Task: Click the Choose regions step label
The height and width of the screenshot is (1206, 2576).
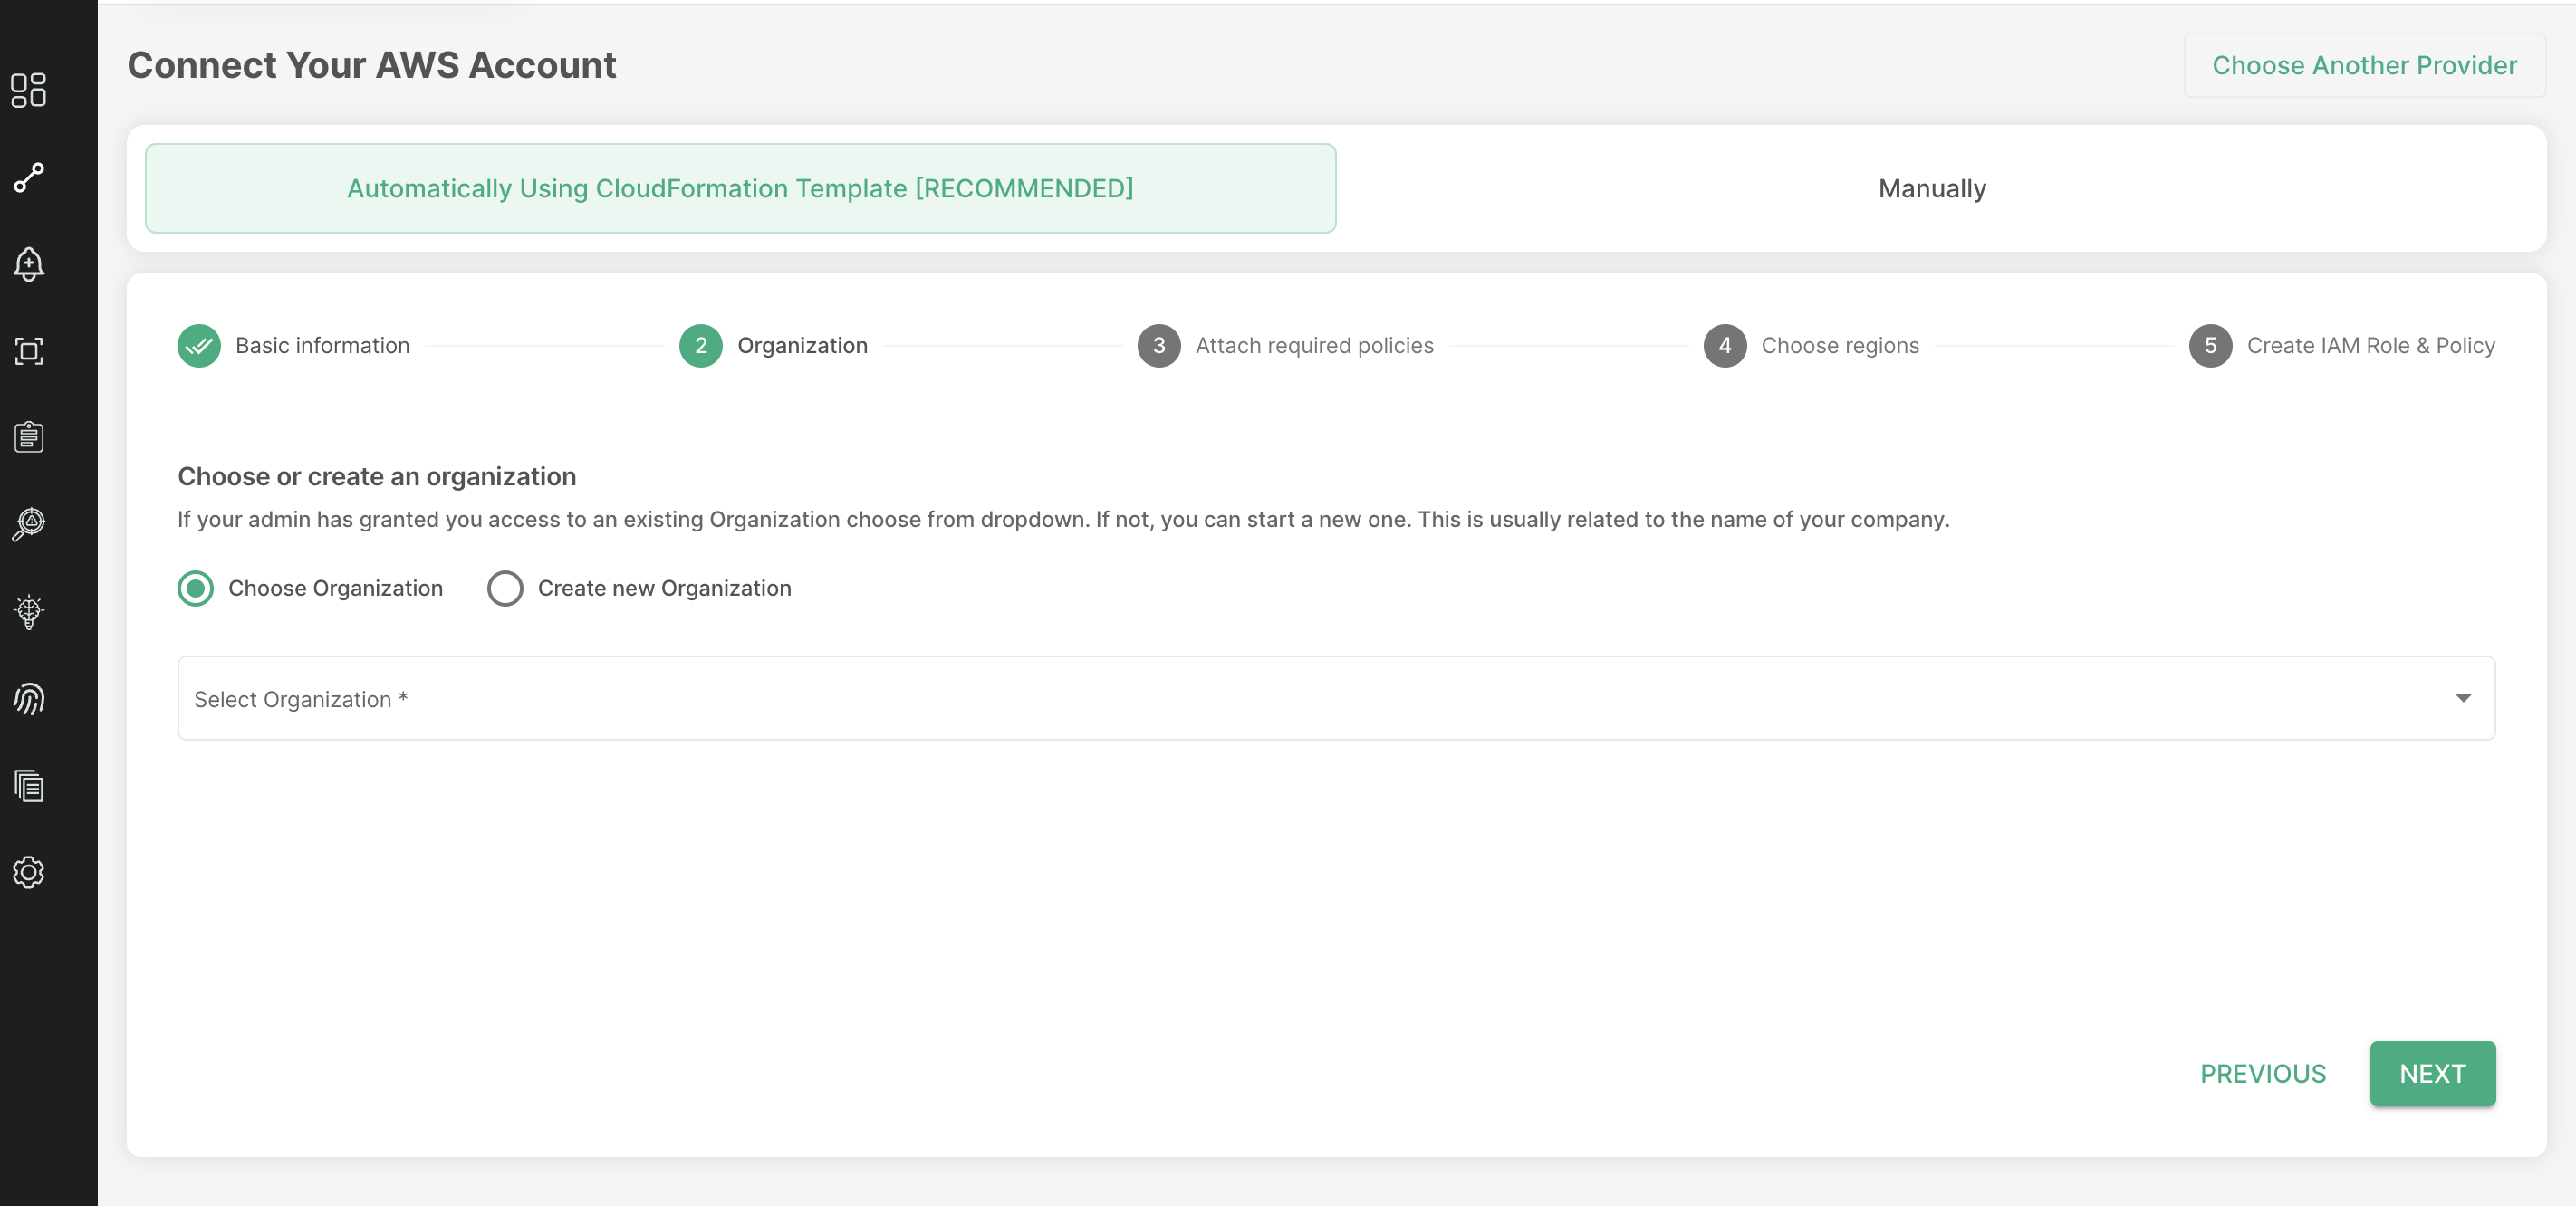Action: coord(1840,346)
